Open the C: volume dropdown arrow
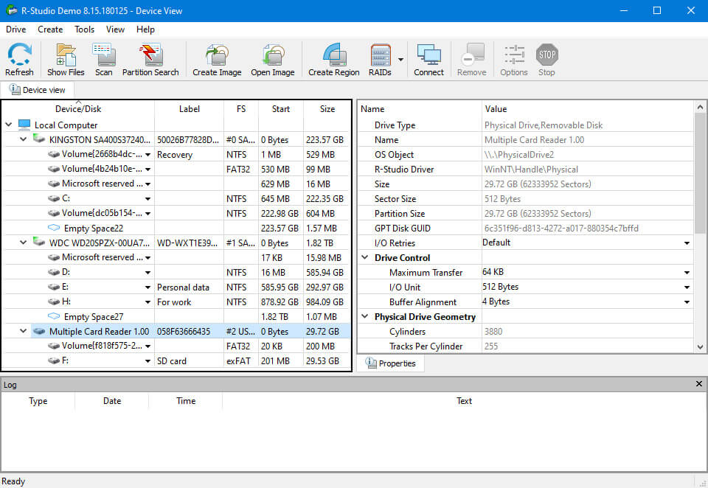Screen dimensions: 708x488 tap(147, 199)
